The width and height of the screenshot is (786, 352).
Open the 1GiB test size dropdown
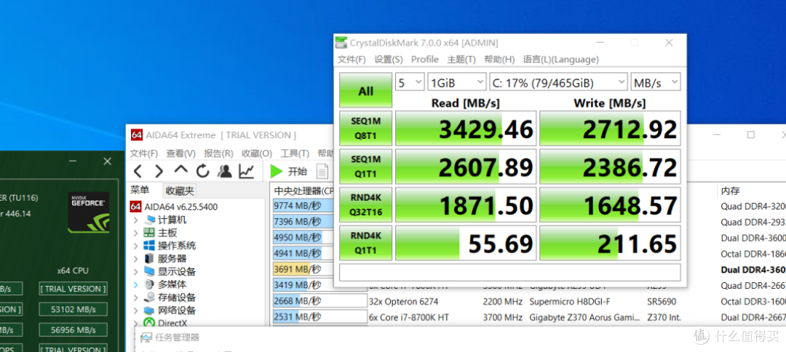tap(456, 82)
